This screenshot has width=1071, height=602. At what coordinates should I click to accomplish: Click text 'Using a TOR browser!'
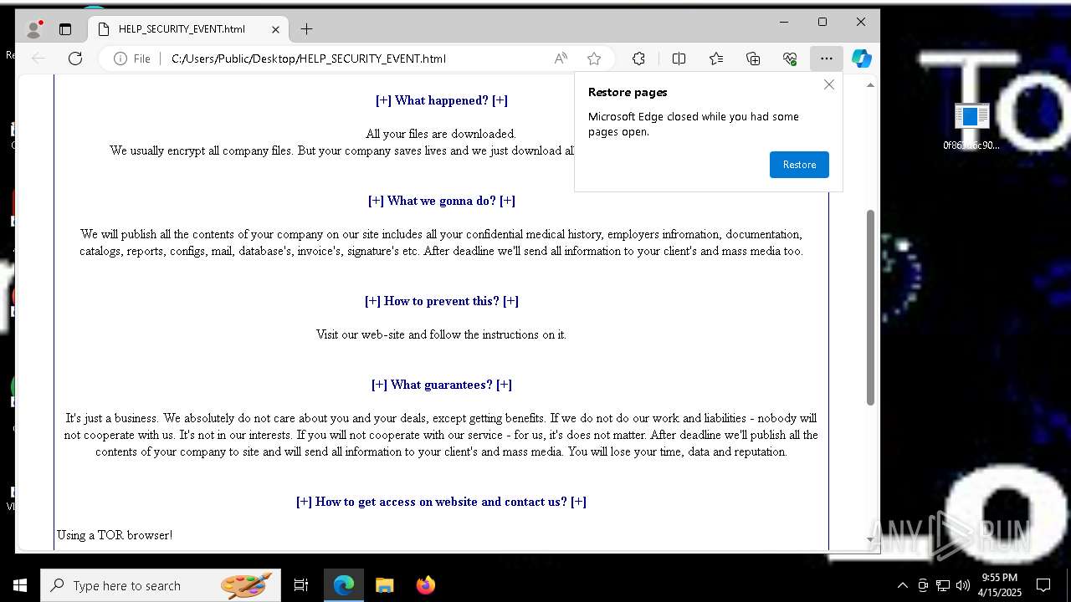coord(115,535)
